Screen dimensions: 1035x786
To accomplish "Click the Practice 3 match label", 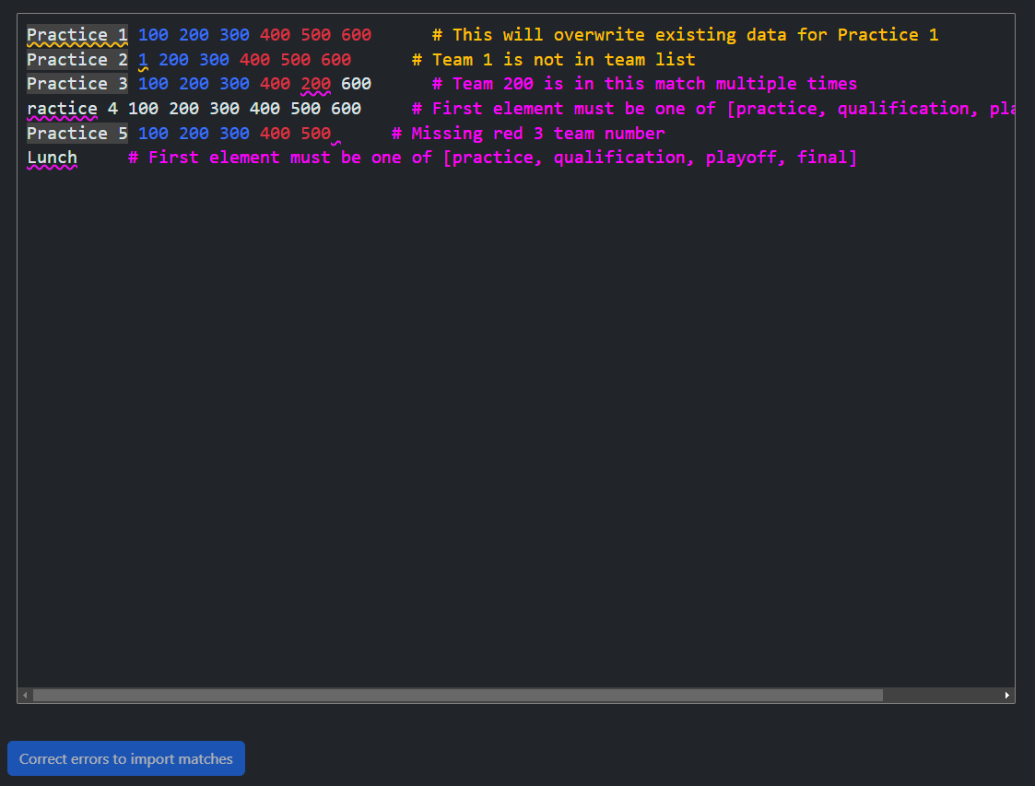I will 76,84.
